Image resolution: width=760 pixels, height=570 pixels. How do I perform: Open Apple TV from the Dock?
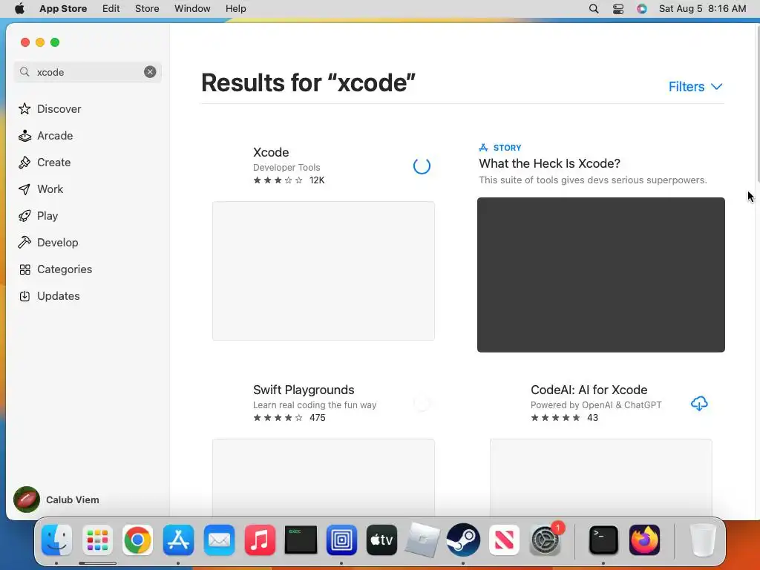coord(382,540)
